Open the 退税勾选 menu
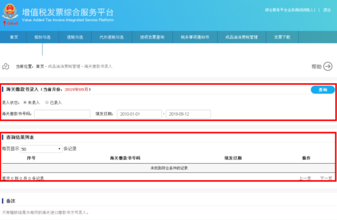The height and width of the screenshot is (220, 337). point(75,38)
